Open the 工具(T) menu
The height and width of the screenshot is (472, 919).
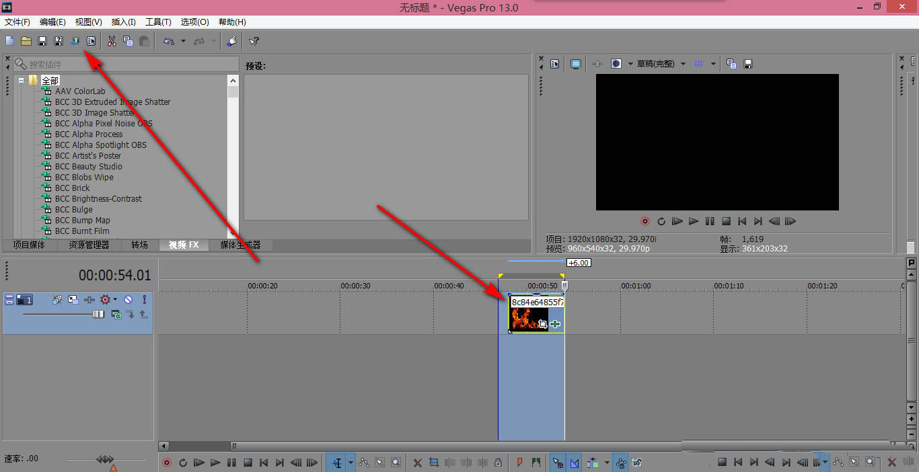(x=158, y=22)
